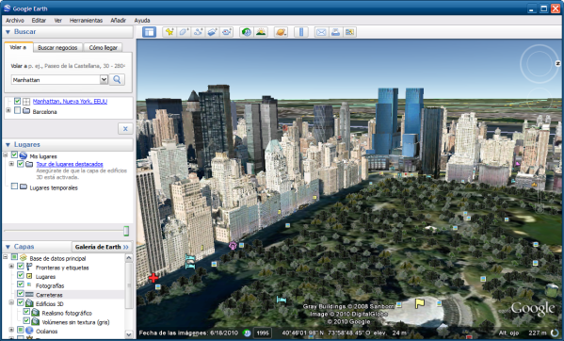Select the Add Image Overlay tool
The height and width of the screenshot is (341, 564).
point(212,32)
